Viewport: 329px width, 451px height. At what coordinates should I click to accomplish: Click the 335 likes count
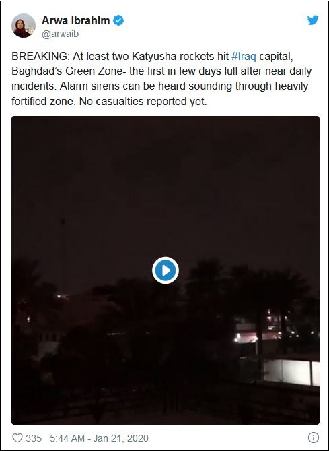click(34, 438)
